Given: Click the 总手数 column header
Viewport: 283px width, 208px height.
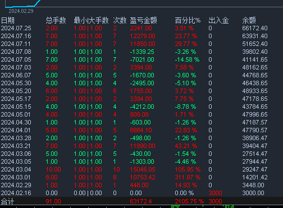Looking at the screenshot, I should point(56,20).
